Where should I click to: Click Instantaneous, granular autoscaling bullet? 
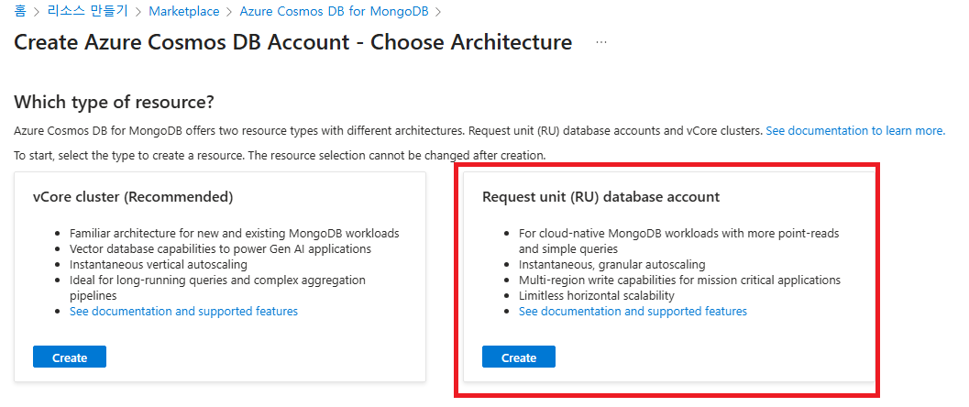[611, 265]
